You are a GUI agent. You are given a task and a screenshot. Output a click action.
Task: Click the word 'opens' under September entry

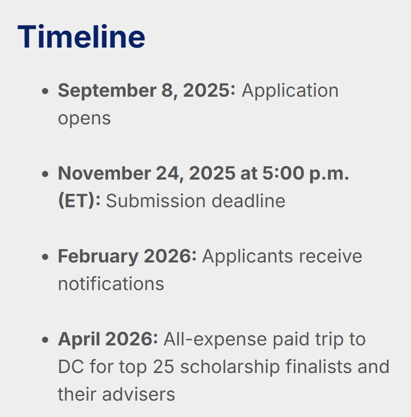point(84,119)
